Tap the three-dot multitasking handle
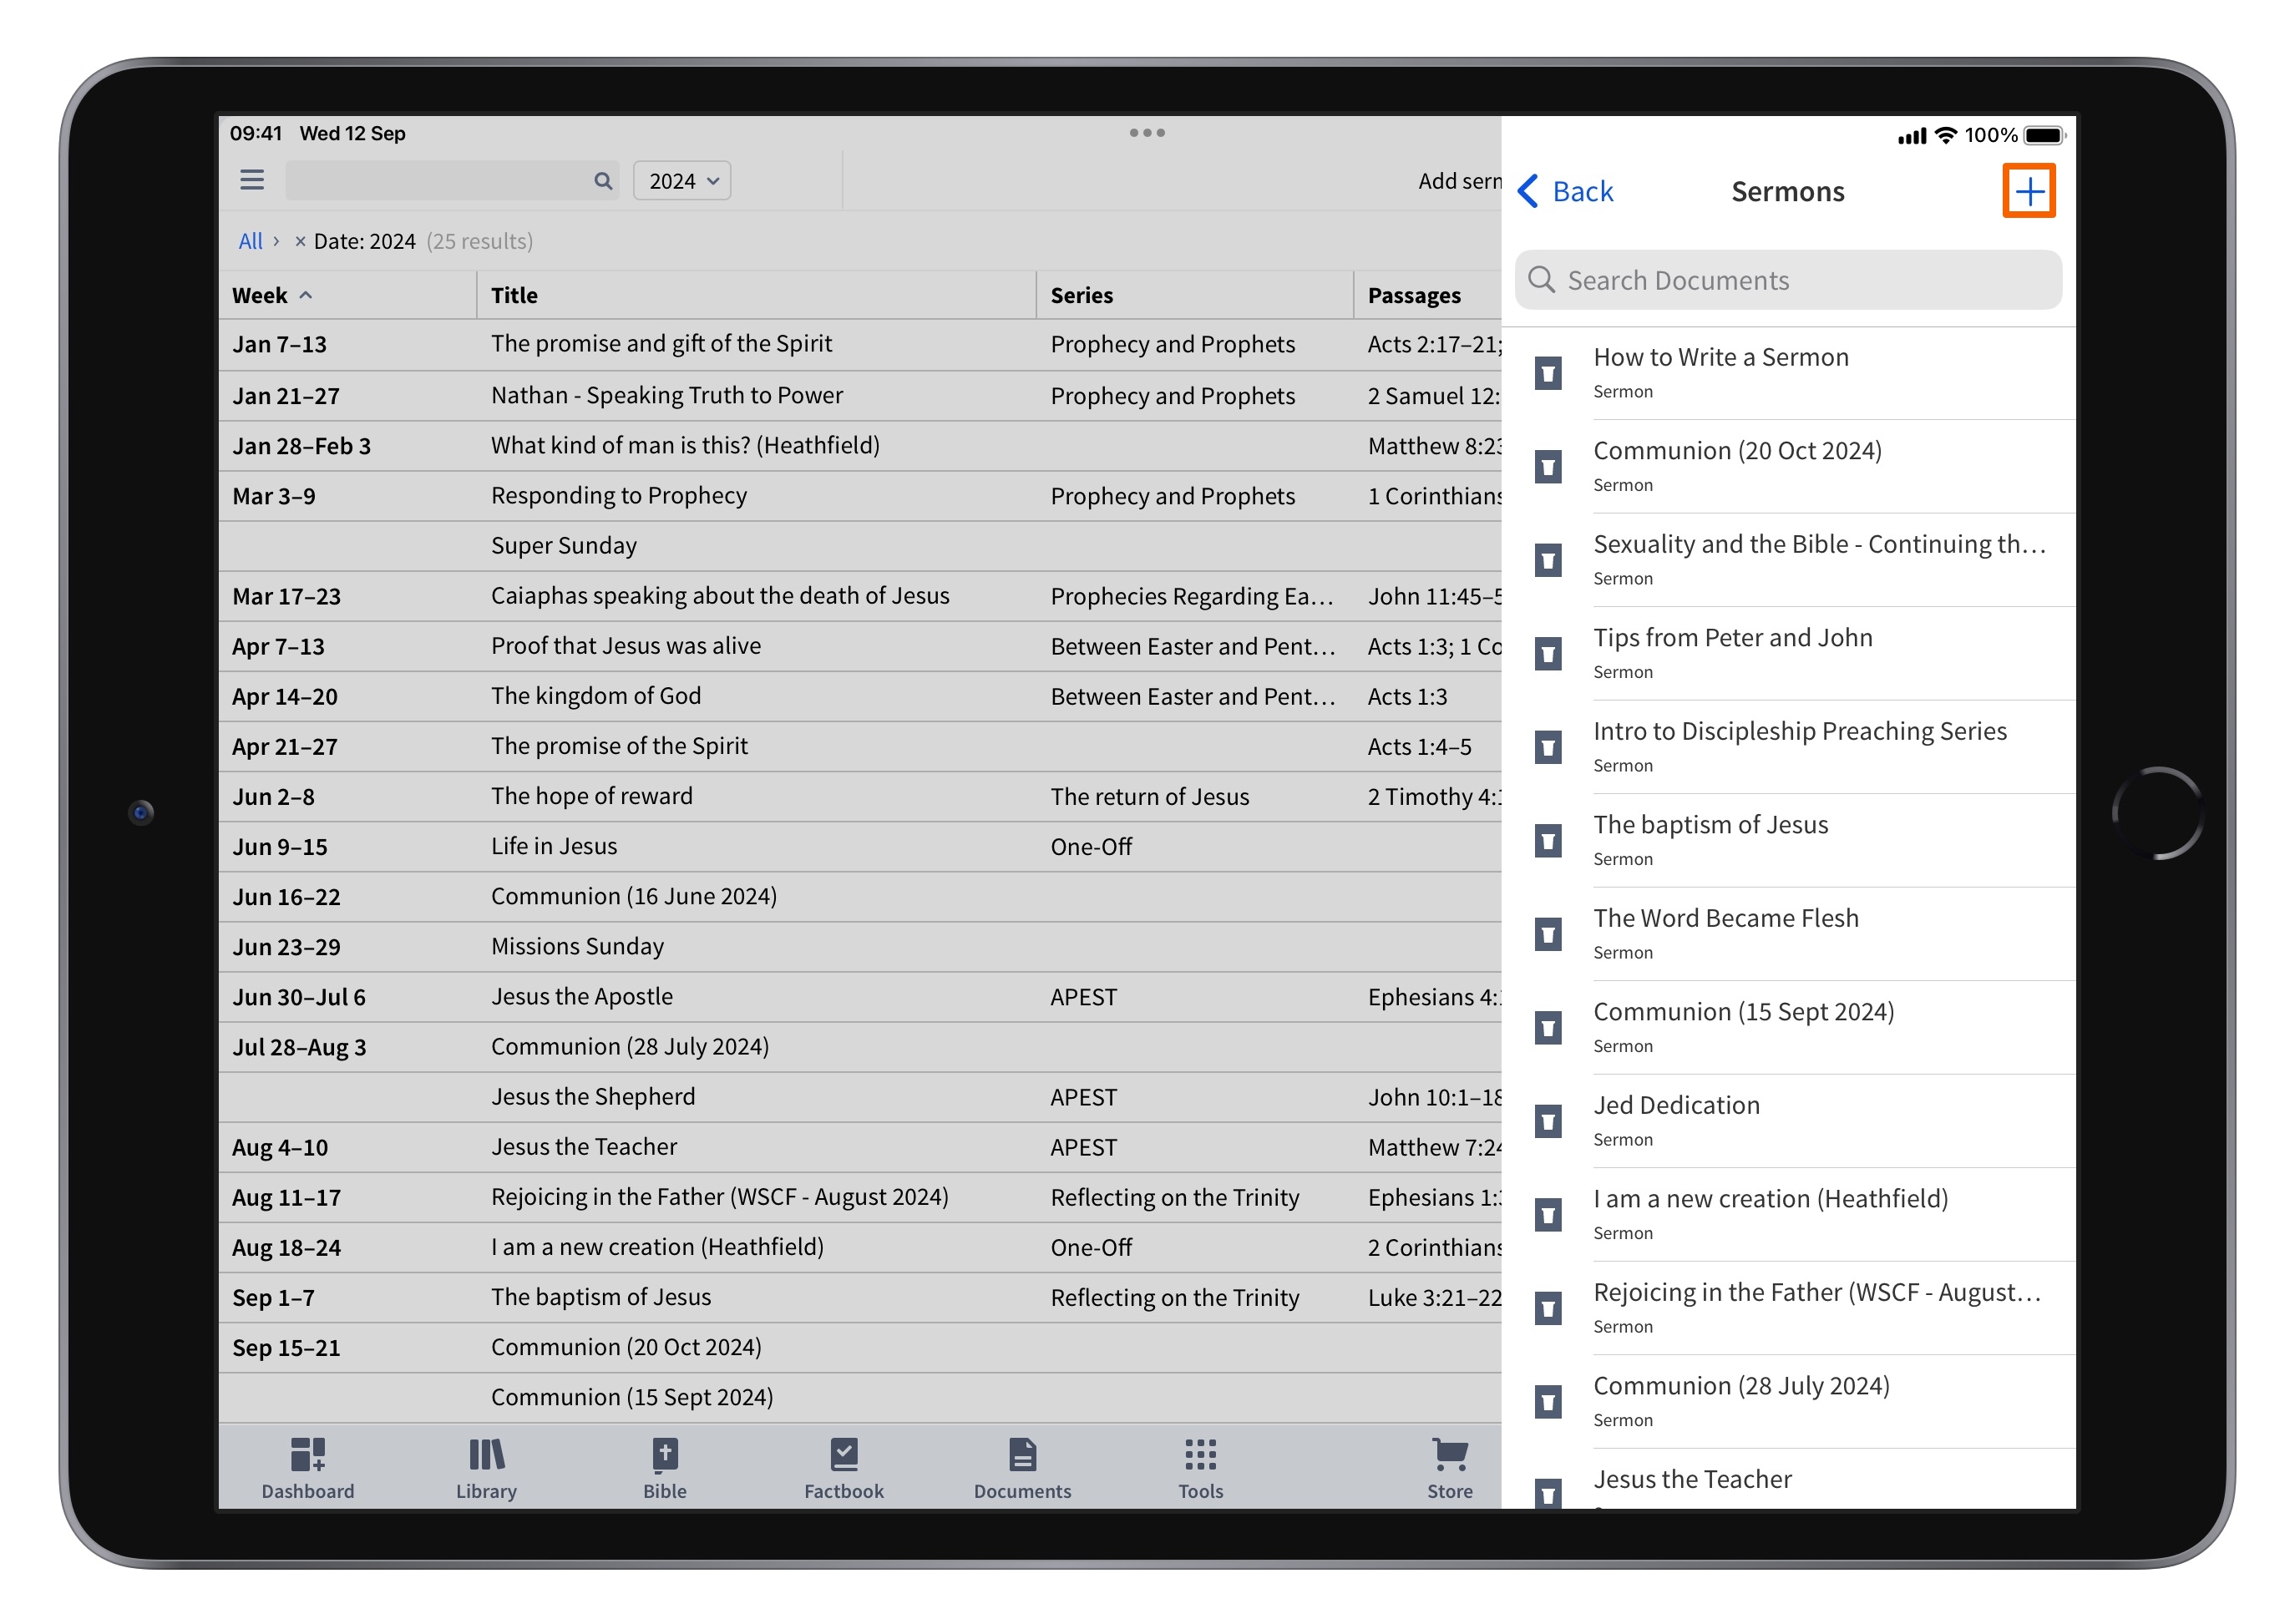This screenshot has width=2295, height=1624. (1147, 132)
